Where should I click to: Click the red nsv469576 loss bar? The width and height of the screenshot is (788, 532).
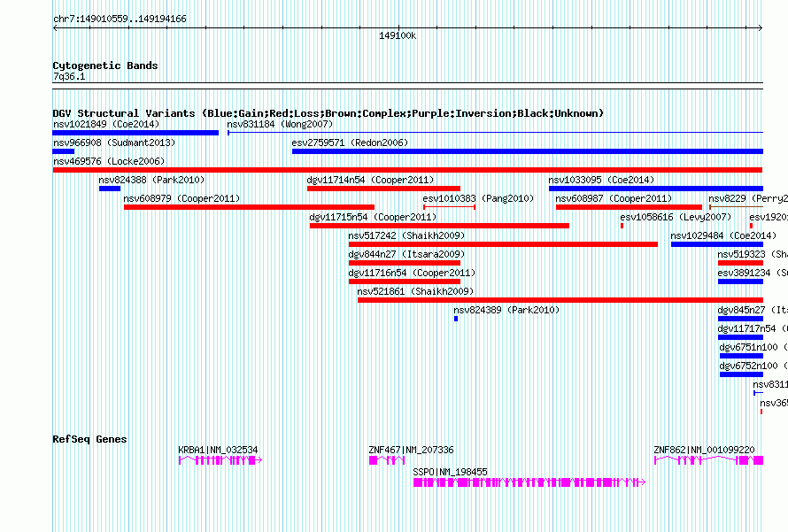(407, 170)
